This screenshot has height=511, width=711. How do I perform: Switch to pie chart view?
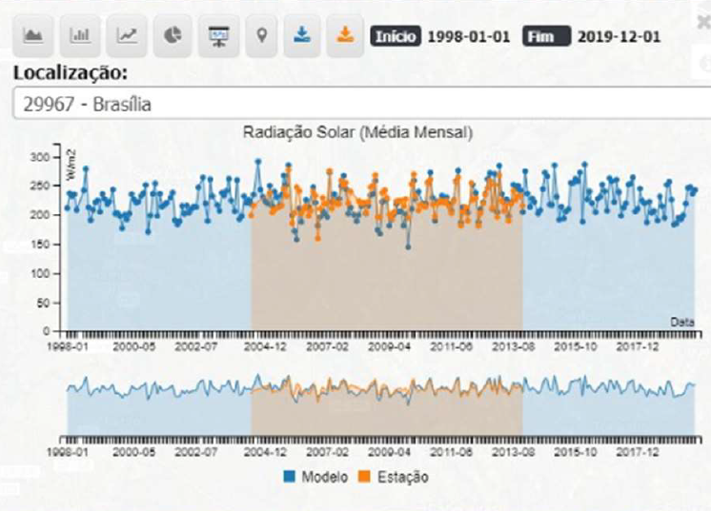click(x=173, y=35)
